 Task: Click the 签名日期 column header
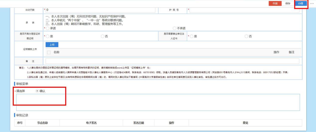[139, 123]
